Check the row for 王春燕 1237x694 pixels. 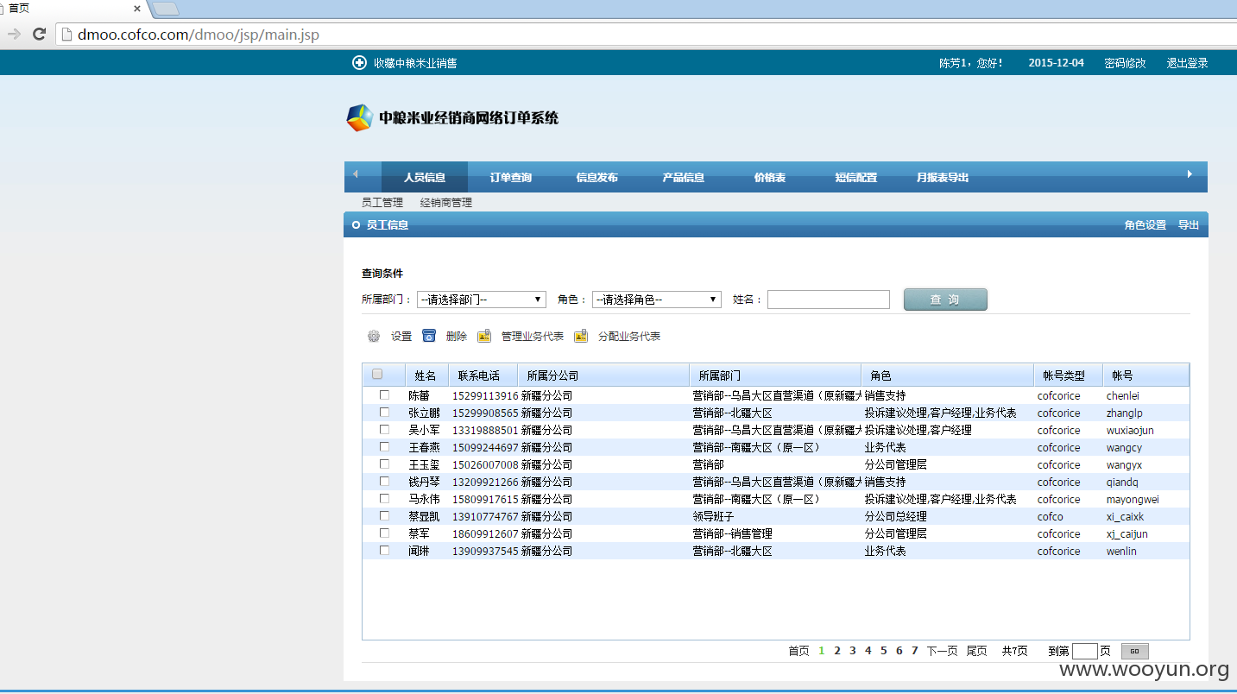[x=384, y=446]
